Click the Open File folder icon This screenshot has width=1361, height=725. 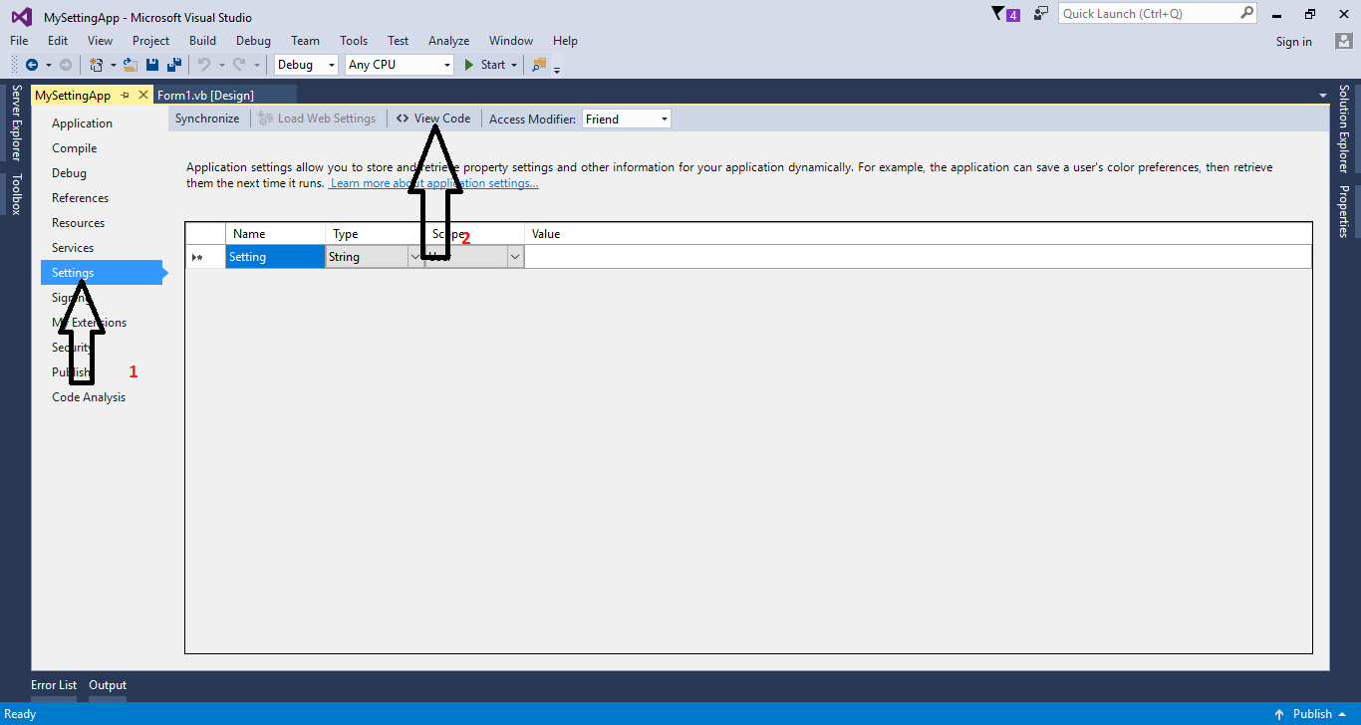[x=130, y=65]
